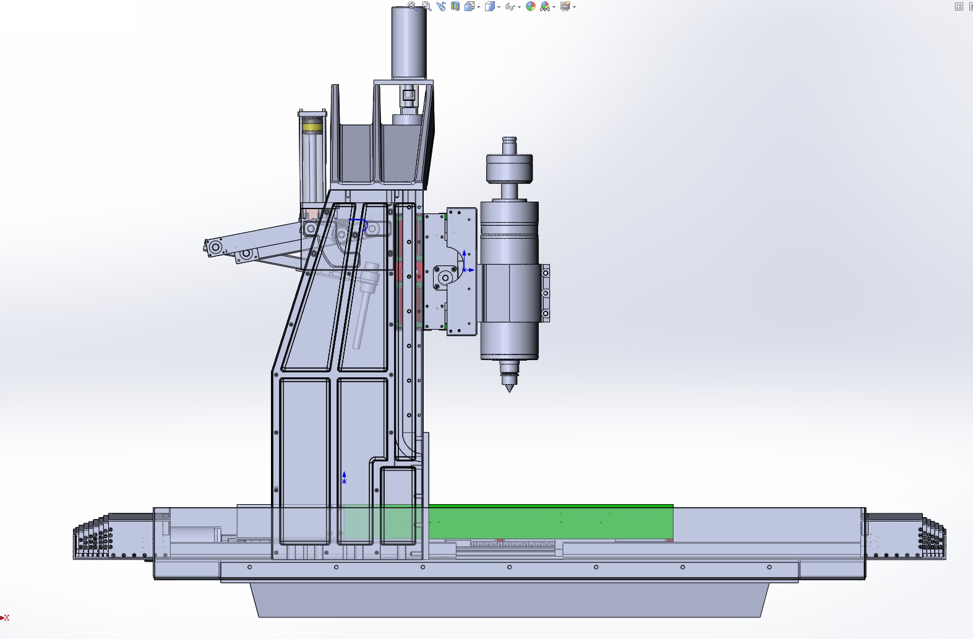The width and height of the screenshot is (973, 639).
Task: Click the View Orientation cube icon
Action: click(469, 6)
